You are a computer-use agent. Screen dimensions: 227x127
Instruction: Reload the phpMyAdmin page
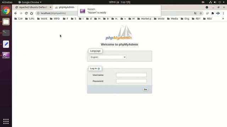26,13
